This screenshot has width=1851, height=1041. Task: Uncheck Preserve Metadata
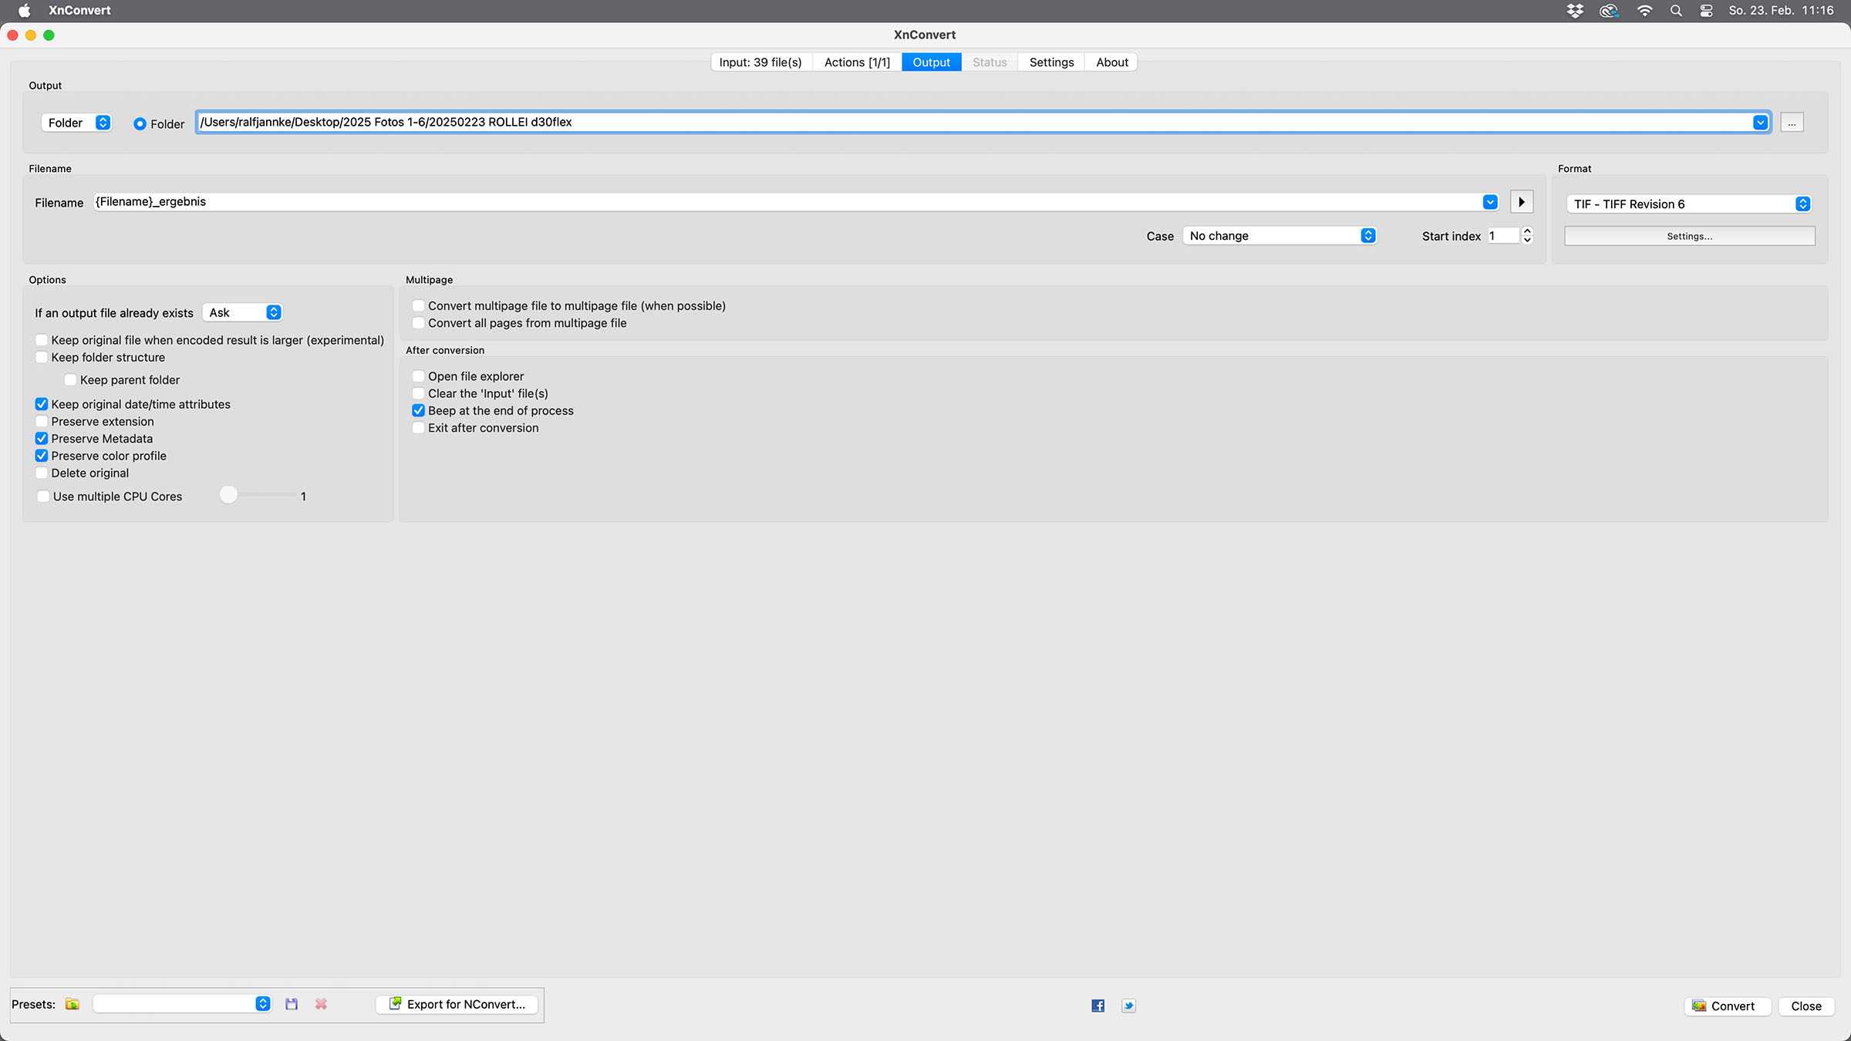click(x=42, y=439)
